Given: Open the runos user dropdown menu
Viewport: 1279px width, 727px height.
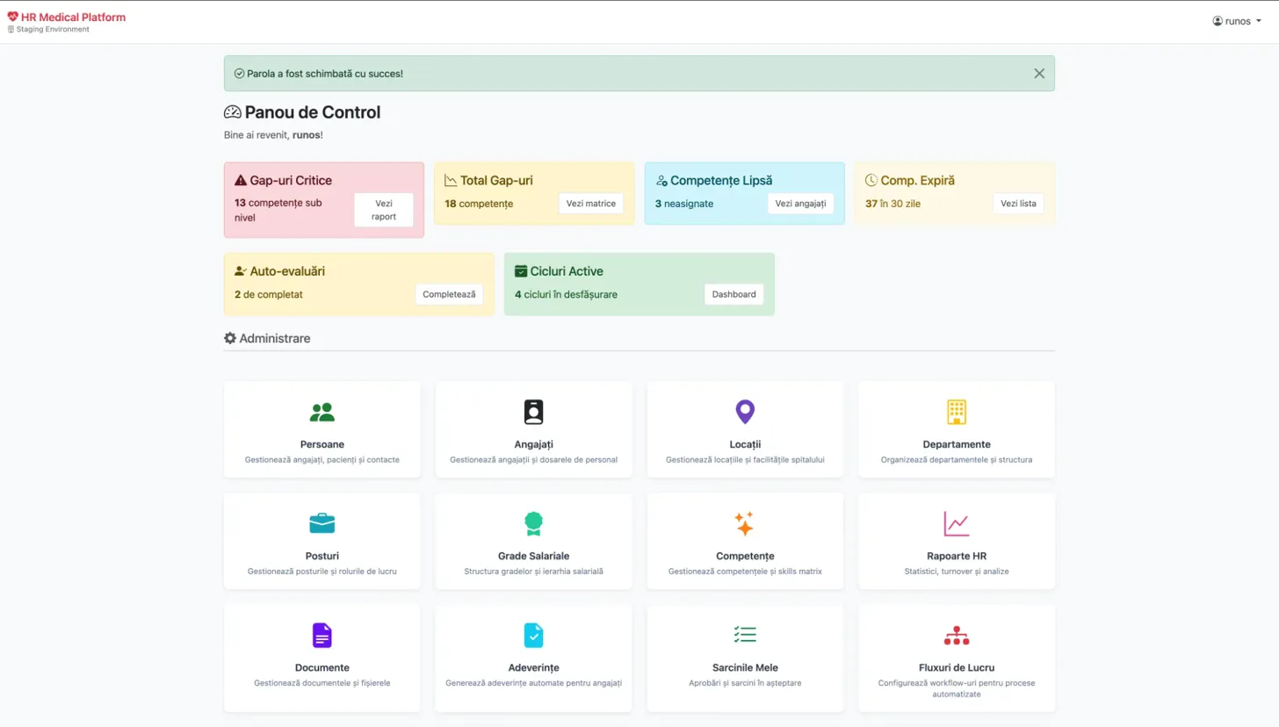Looking at the screenshot, I should point(1238,20).
